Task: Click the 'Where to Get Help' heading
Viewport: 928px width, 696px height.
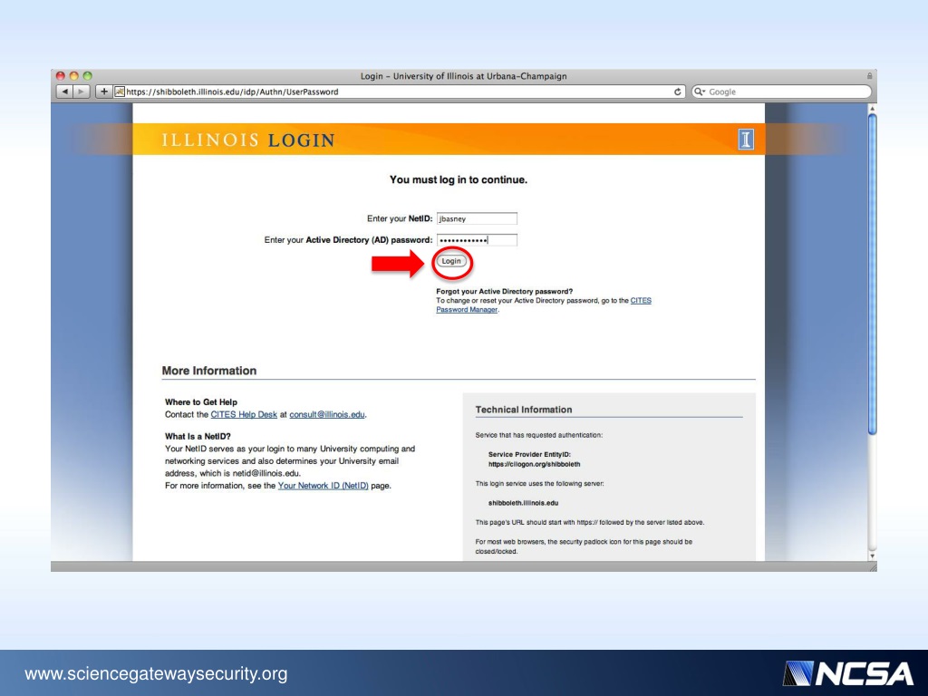Action: coord(200,401)
